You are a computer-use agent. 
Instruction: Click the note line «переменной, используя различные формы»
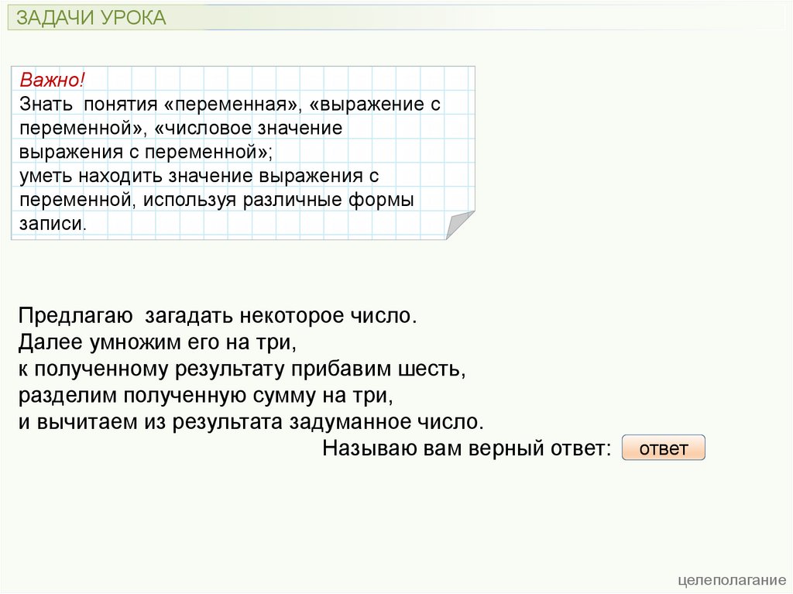pyautogui.click(x=217, y=200)
